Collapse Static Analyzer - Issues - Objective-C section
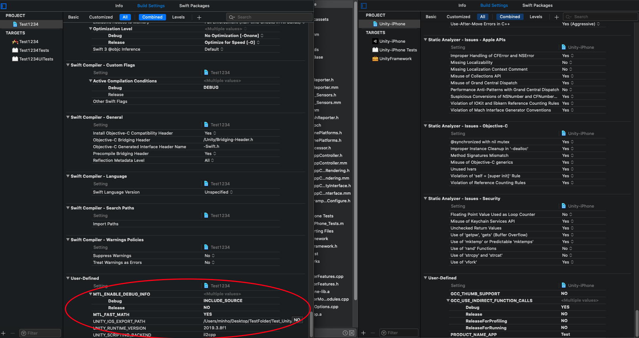Image resolution: width=639 pixels, height=338 pixels. [x=425, y=126]
